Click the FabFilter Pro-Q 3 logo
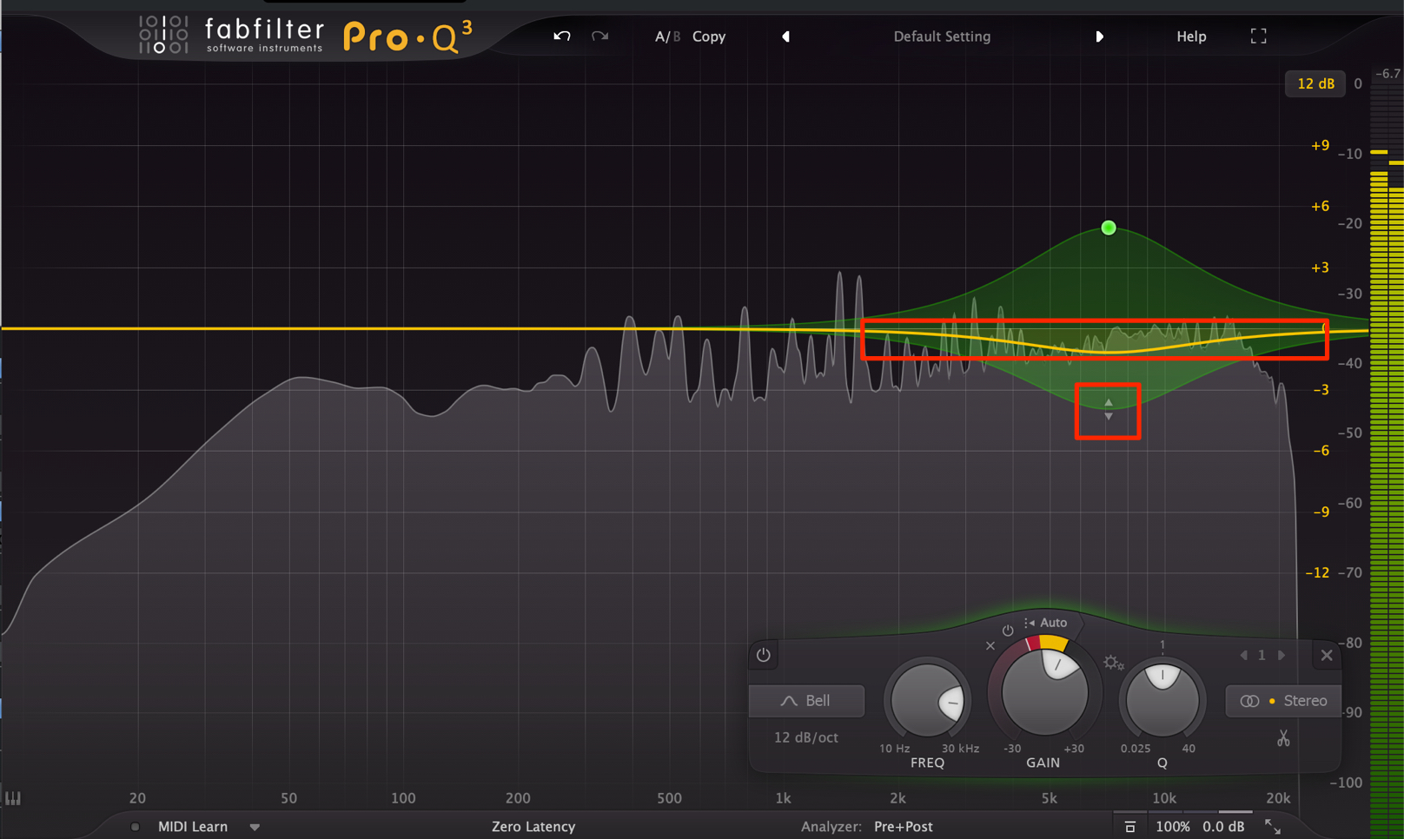This screenshot has height=839, width=1404. point(306,36)
